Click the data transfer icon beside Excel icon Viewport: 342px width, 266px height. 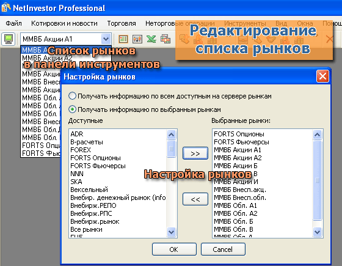pyautogui.click(x=166, y=39)
